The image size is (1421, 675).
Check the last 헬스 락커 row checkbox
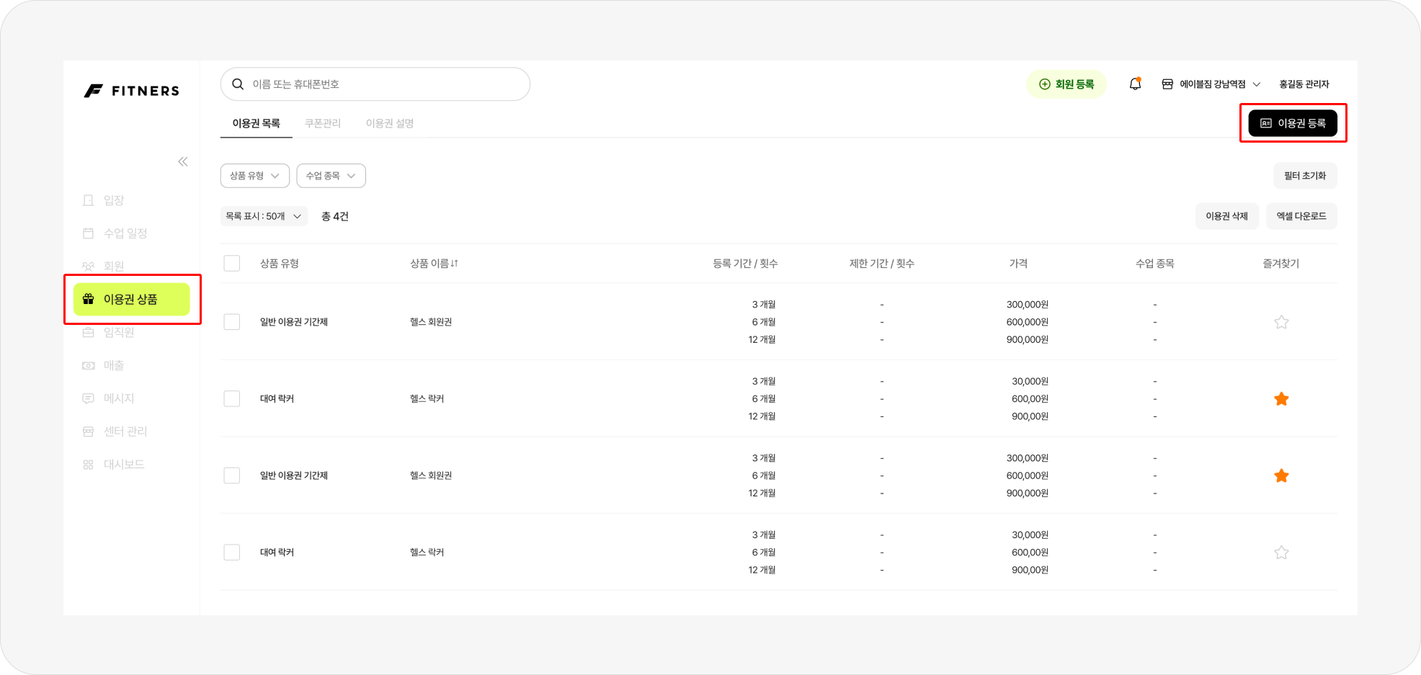232,553
